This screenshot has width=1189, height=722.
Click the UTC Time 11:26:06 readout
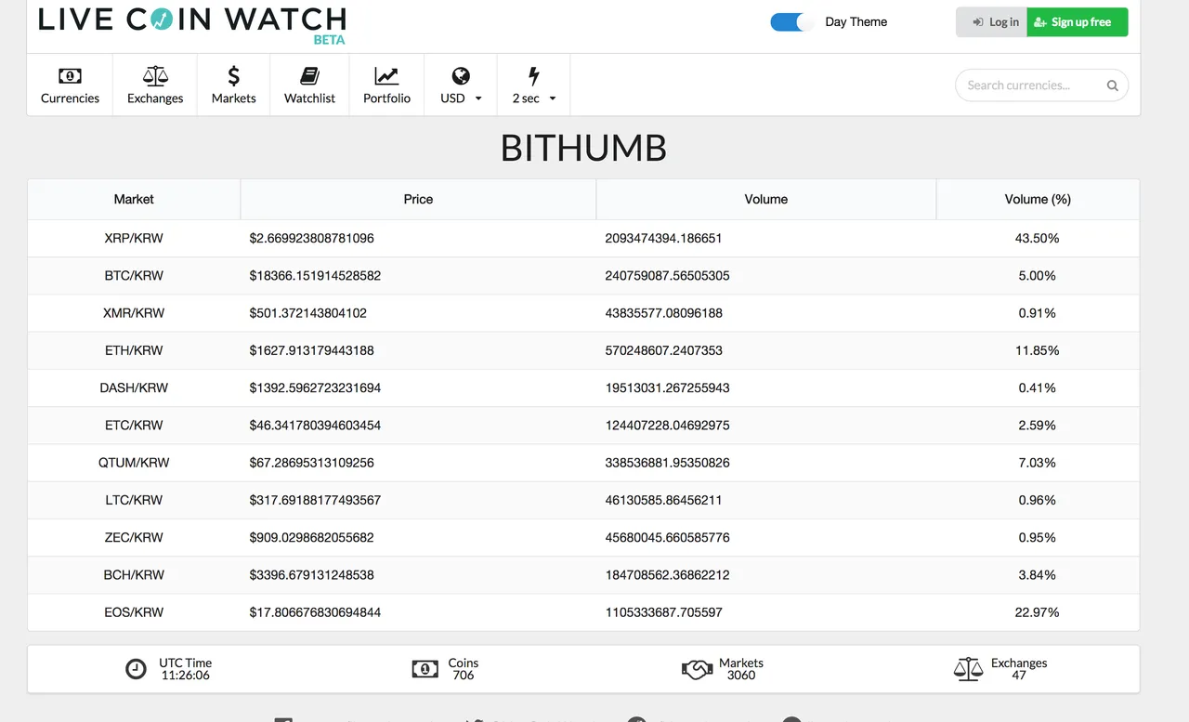tap(185, 676)
